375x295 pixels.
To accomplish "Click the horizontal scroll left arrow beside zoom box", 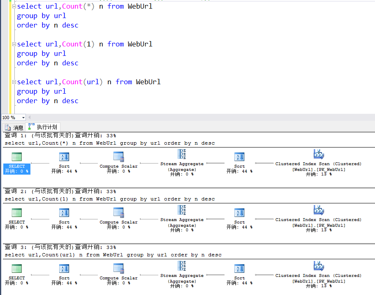I will click(x=30, y=118).
